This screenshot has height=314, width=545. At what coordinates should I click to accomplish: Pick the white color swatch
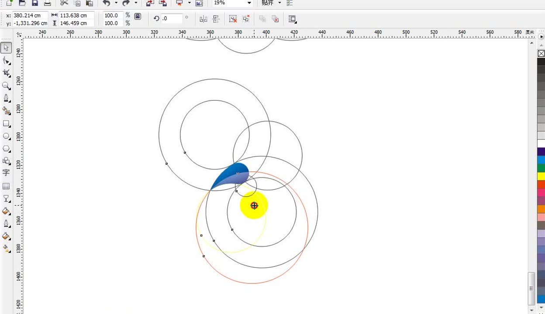point(541,143)
